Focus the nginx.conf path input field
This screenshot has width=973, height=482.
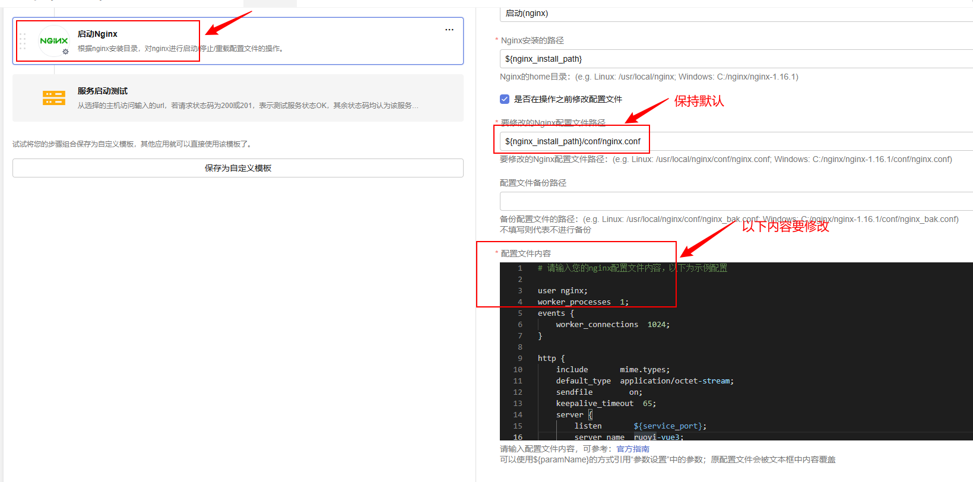pos(736,141)
